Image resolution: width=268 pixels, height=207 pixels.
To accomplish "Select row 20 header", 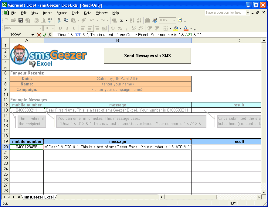I will pos(6,147).
